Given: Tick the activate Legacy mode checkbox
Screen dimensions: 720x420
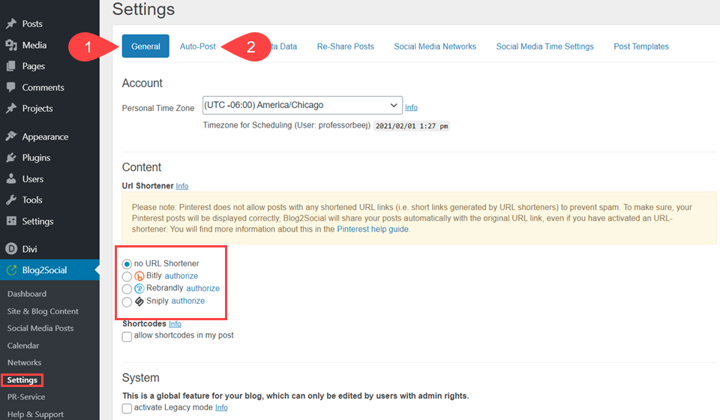Looking at the screenshot, I should pos(127,408).
